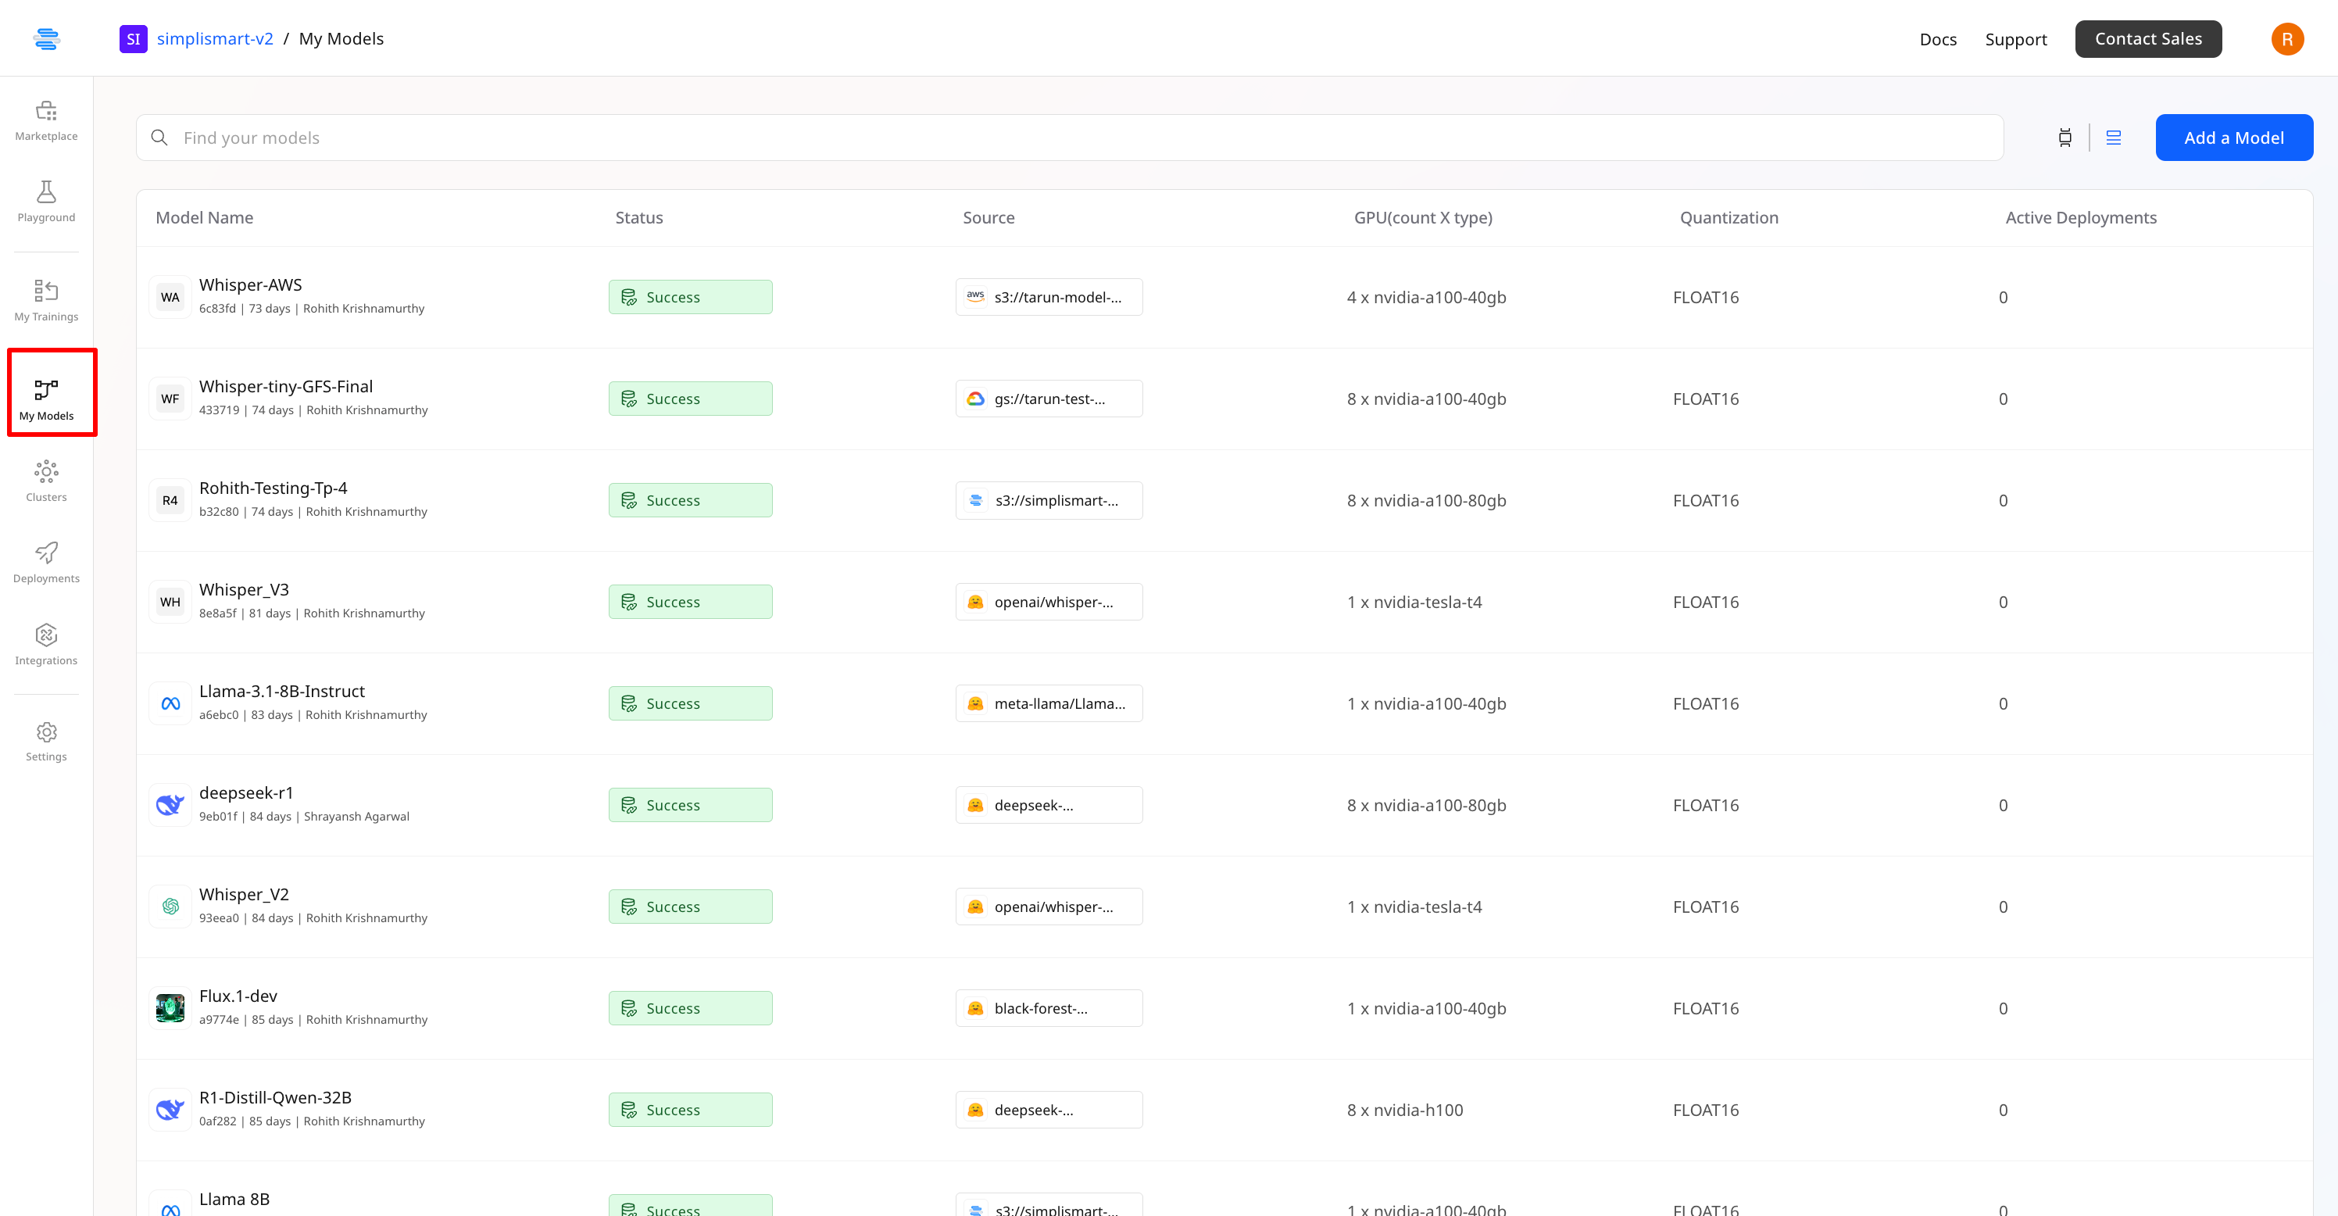Switch to list view layout
The height and width of the screenshot is (1216, 2338).
(2114, 138)
